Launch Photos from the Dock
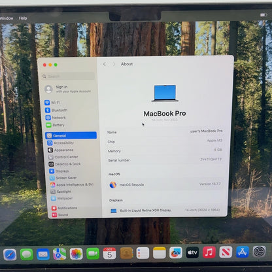The width and height of the screenshot is (272, 272). click(x=76, y=254)
